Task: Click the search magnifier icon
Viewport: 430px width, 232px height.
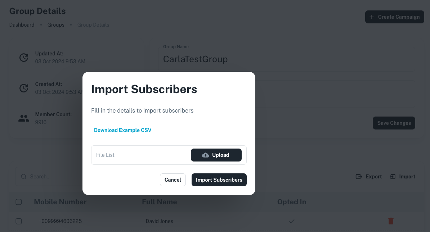Action: tap(24, 177)
